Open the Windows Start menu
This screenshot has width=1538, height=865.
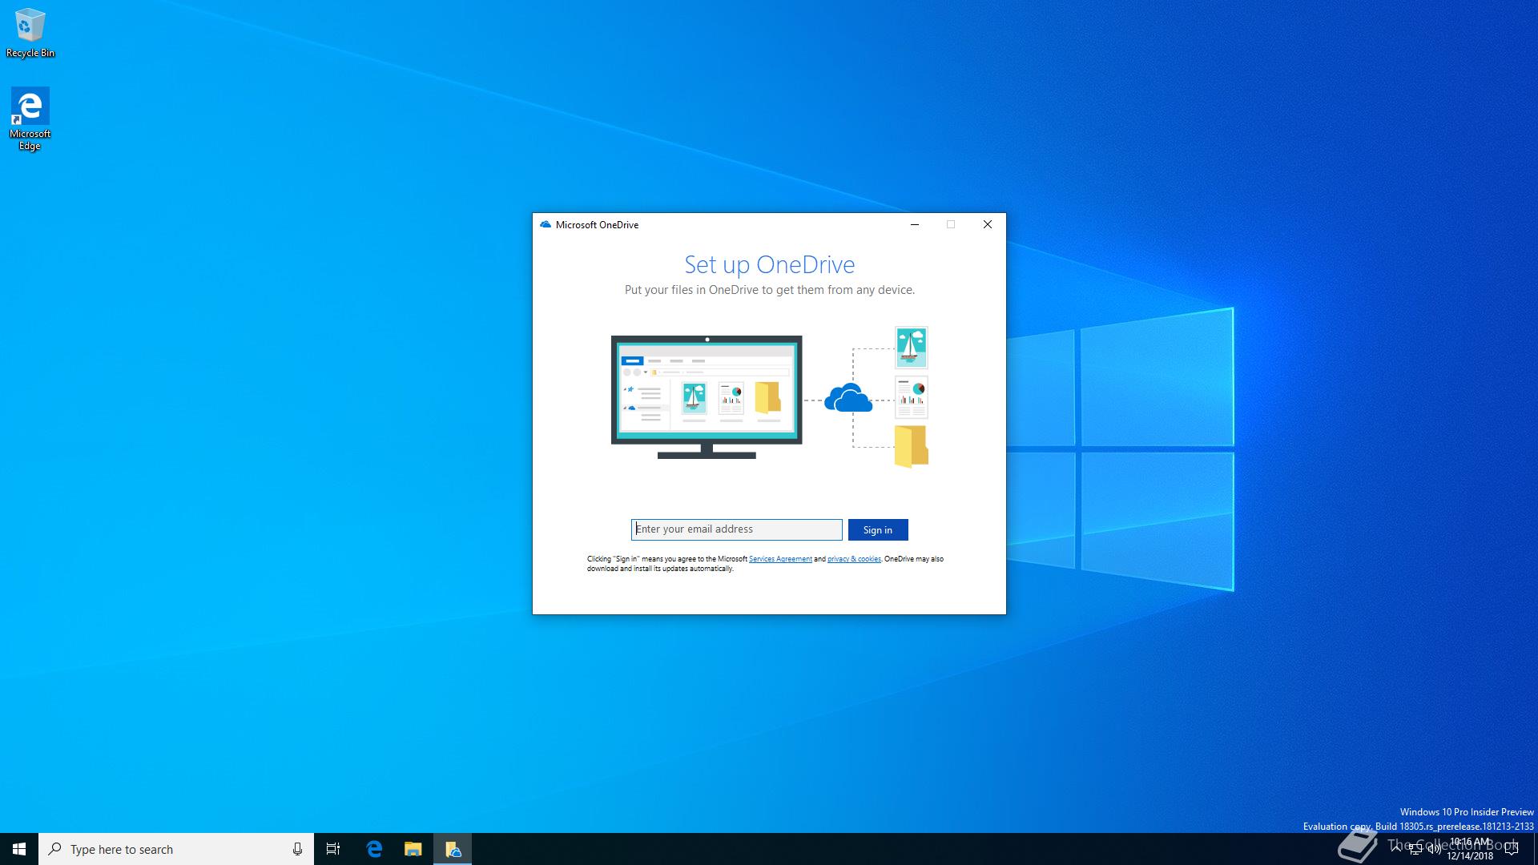[19, 849]
